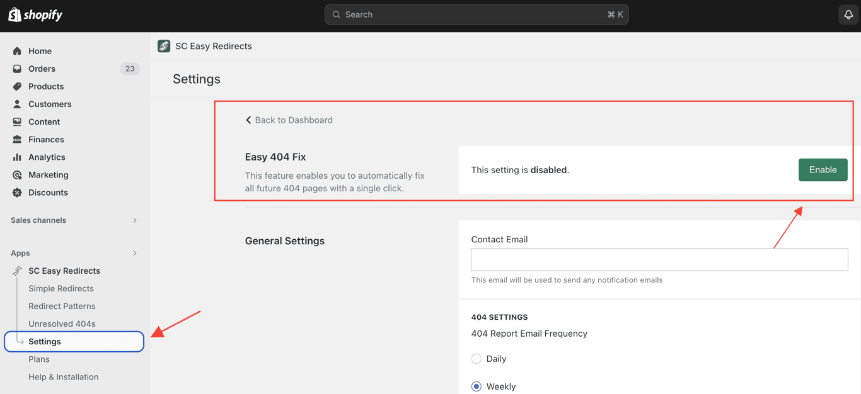Click the Contact Email input field
Image resolution: width=861 pixels, height=394 pixels.
pos(659,259)
